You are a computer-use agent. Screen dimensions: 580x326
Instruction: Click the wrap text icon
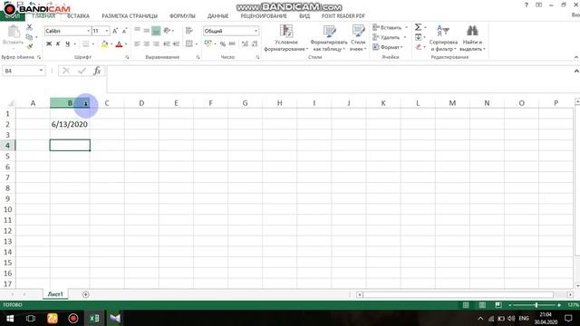pyautogui.click(x=189, y=31)
